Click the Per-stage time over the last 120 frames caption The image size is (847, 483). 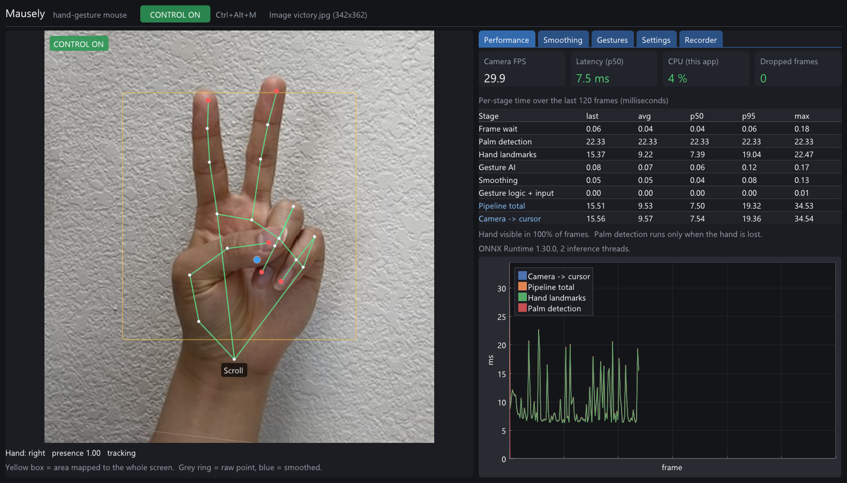click(573, 101)
